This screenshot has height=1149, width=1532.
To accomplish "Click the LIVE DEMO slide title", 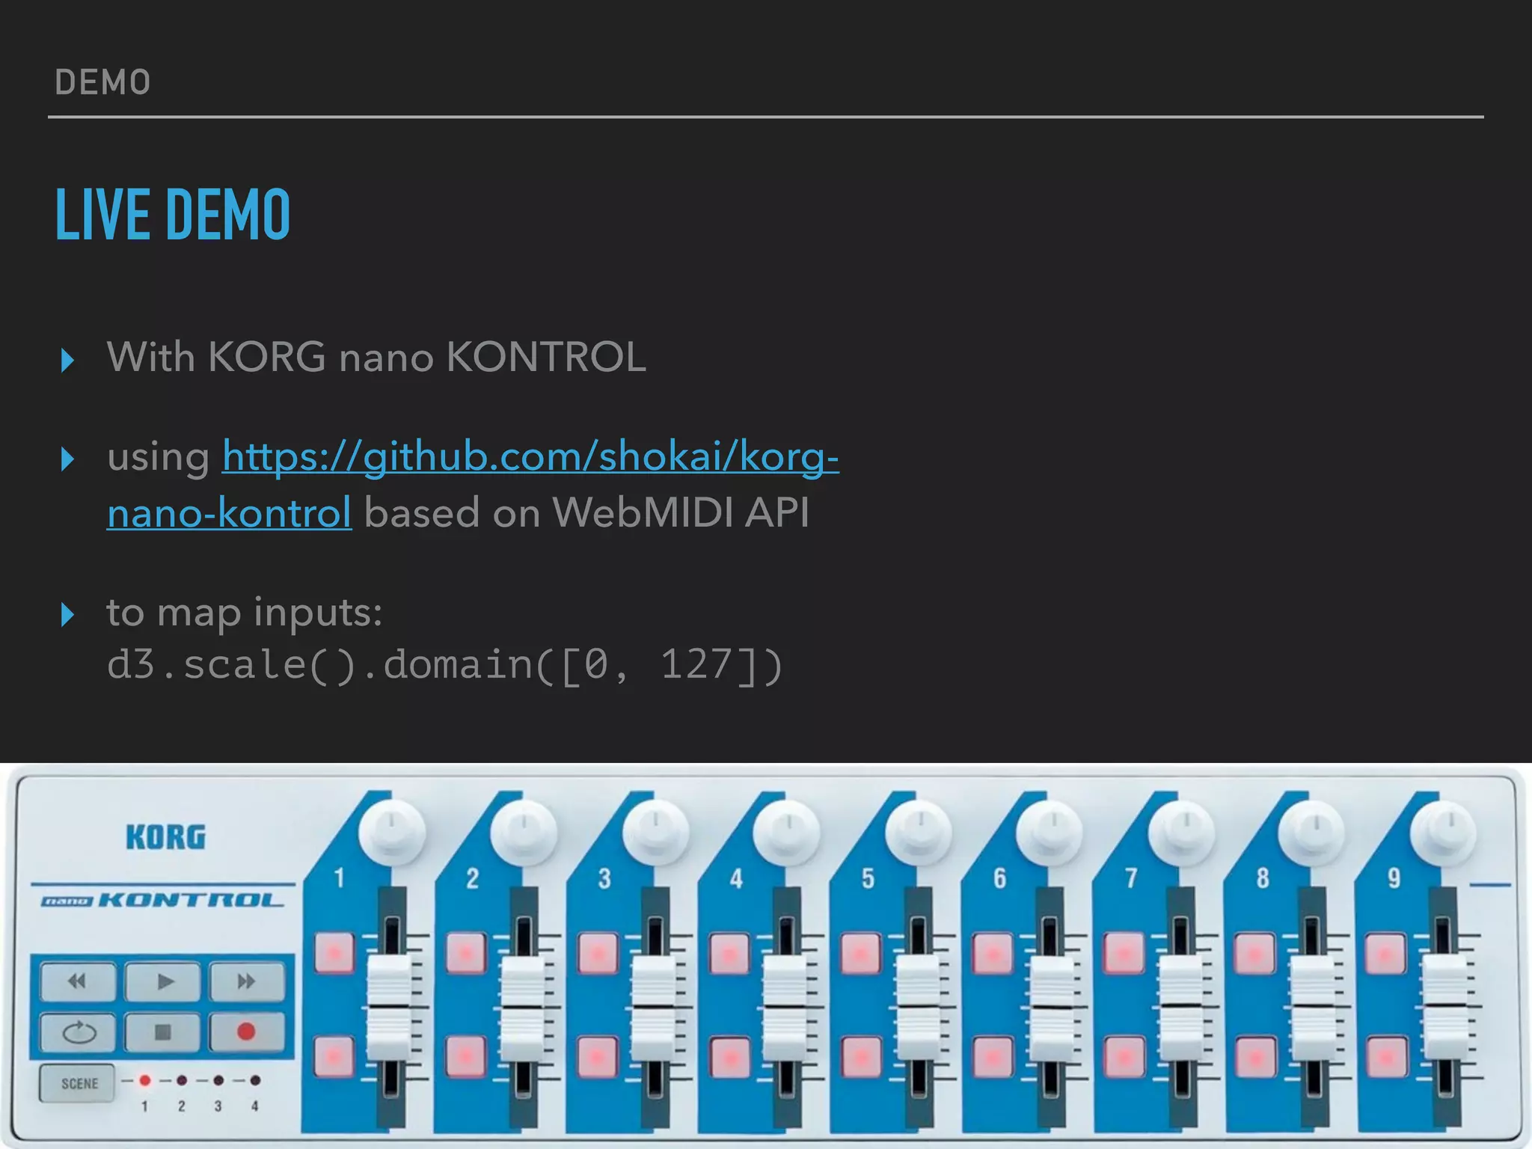I will (173, 215).
